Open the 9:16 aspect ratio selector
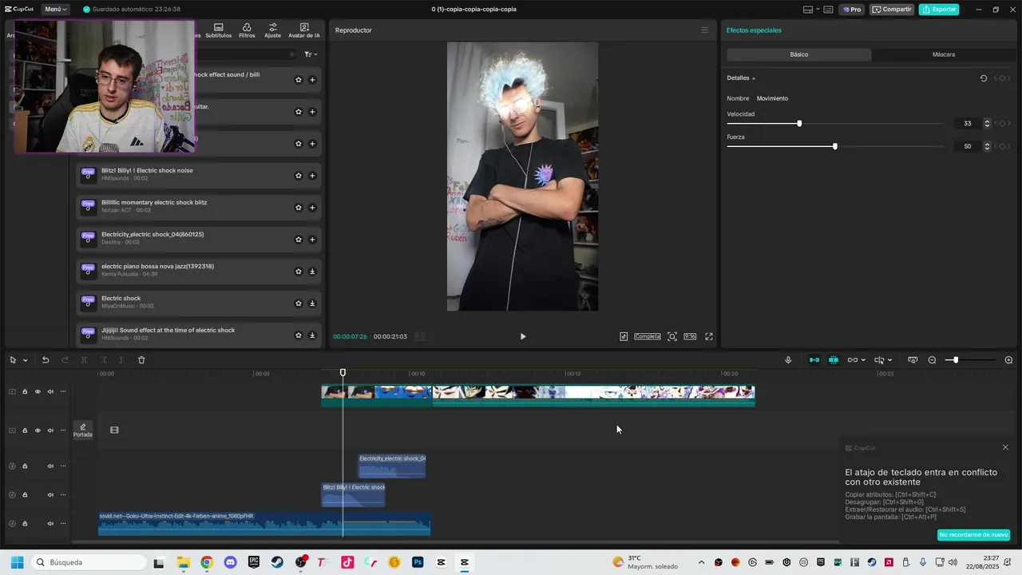Screen dimensions: 1022x575 point(690,336)
